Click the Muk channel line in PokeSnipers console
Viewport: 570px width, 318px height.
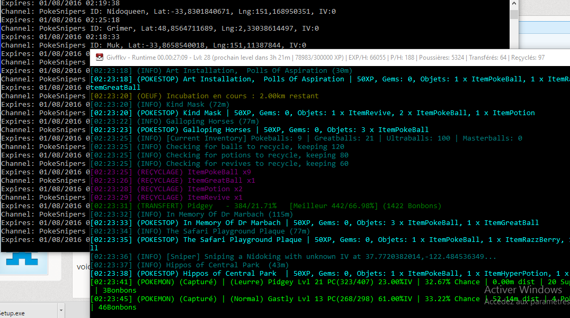(x=154, y=45)
